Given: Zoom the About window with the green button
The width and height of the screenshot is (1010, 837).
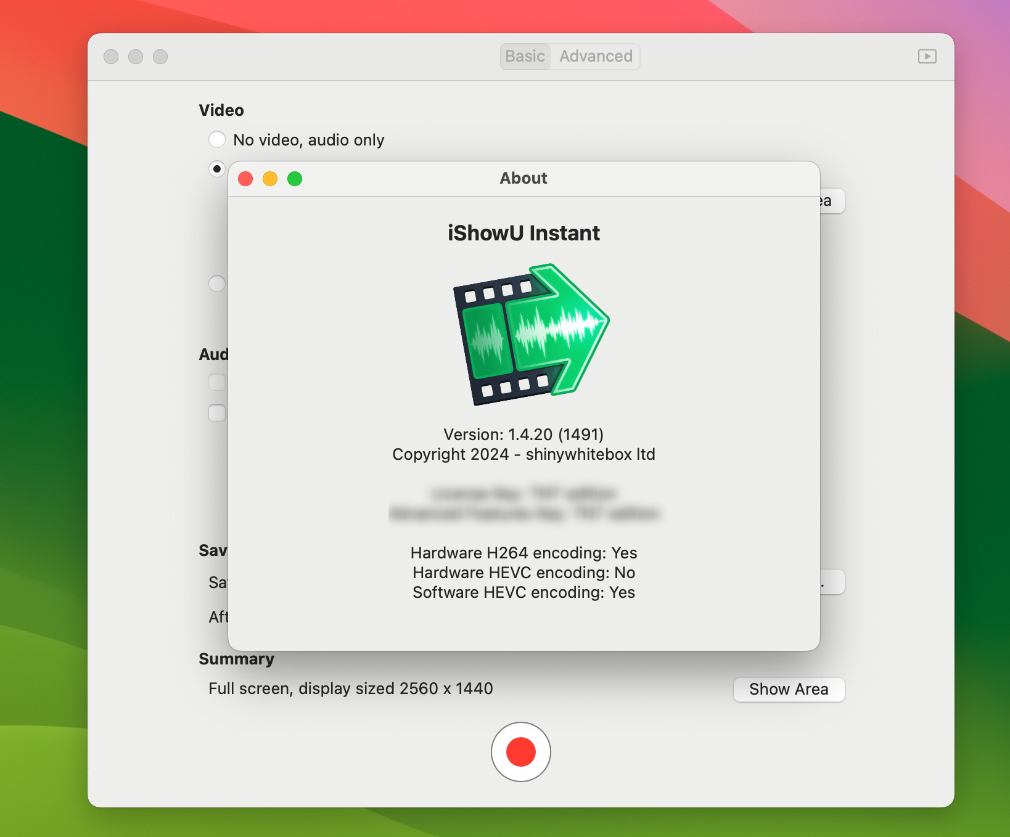Looking at the screenshot, I should tap(295, 179).
